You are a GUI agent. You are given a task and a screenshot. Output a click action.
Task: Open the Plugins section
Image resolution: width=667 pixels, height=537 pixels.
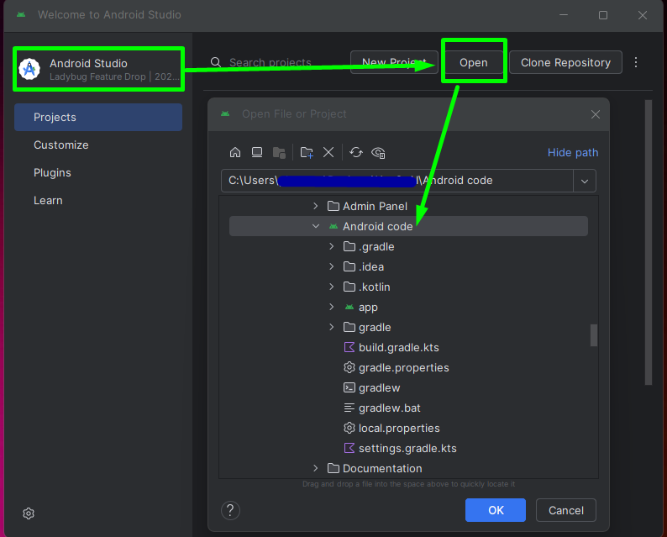tap(52, 172)
